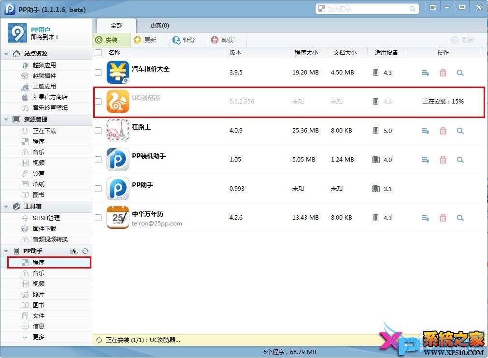Select 照片 under the PP助手 device

pyautogui.click(x=39, y=295)
